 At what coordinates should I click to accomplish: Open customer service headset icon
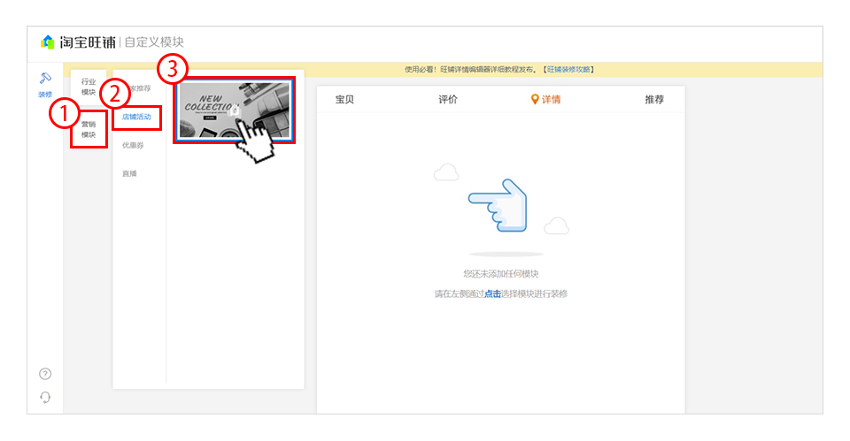[x=45, y=397]
